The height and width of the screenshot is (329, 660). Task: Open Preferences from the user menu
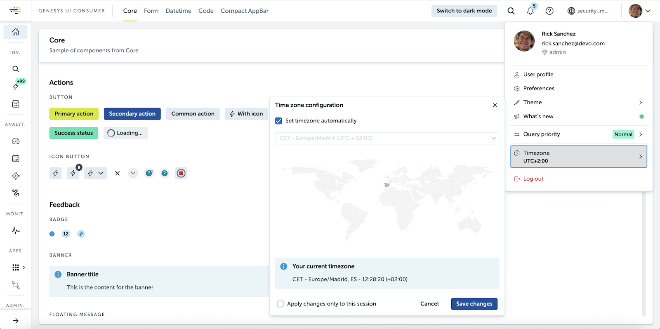[x=538, y=88]
